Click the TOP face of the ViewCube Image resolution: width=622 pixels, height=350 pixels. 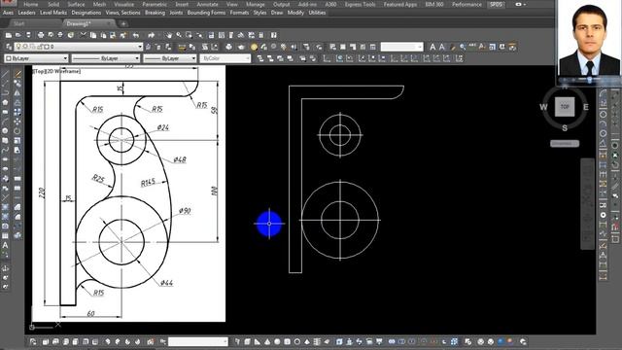565,106
